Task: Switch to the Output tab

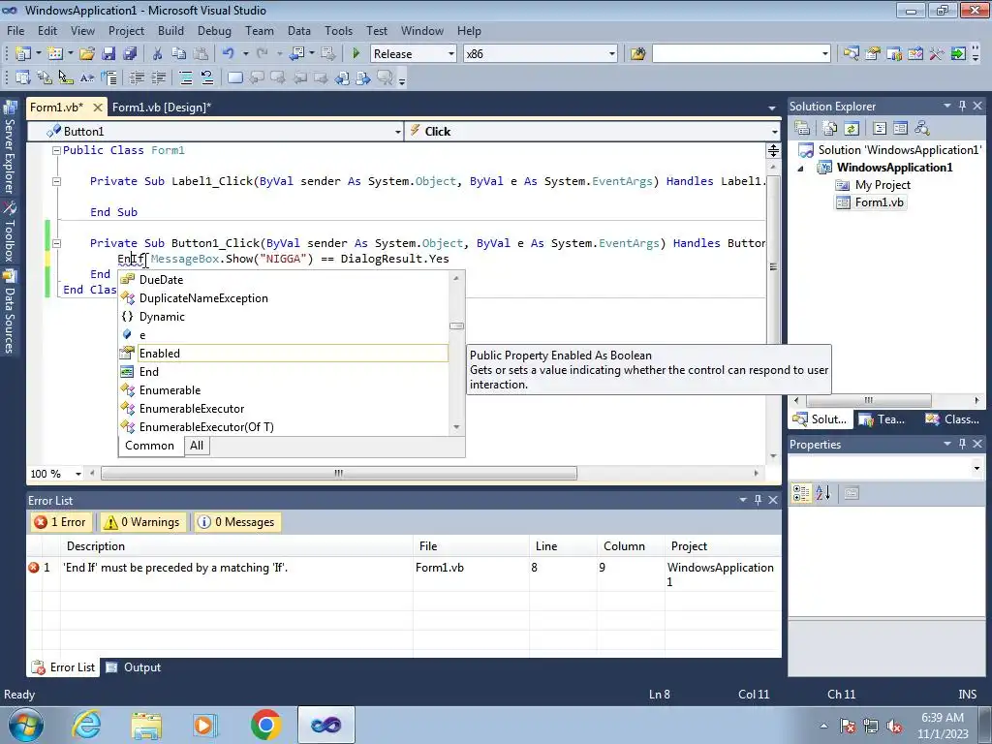Action: 134,667
